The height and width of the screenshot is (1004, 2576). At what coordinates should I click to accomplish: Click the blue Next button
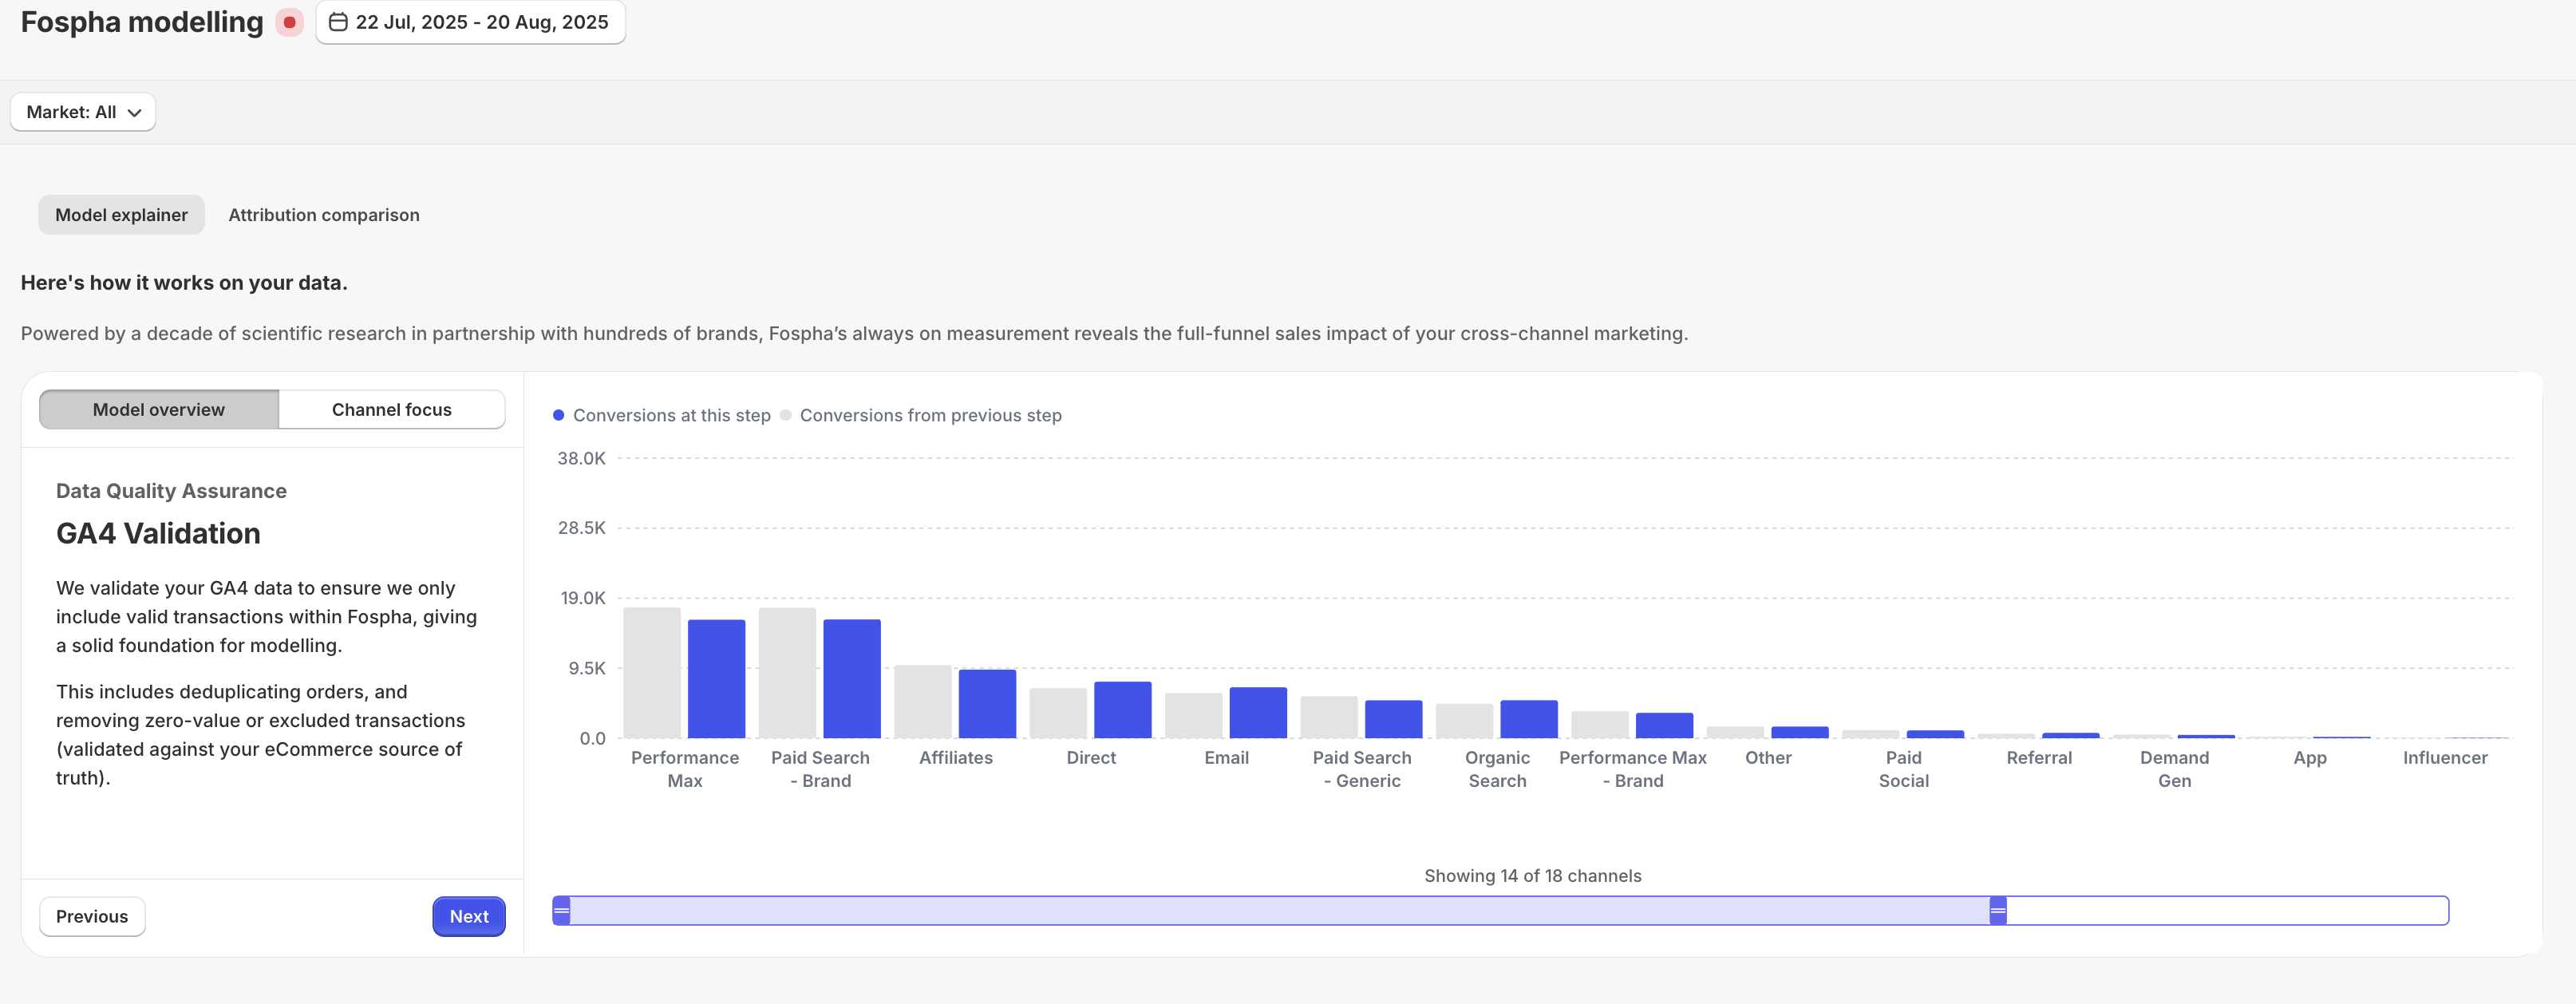pos(468,916)
